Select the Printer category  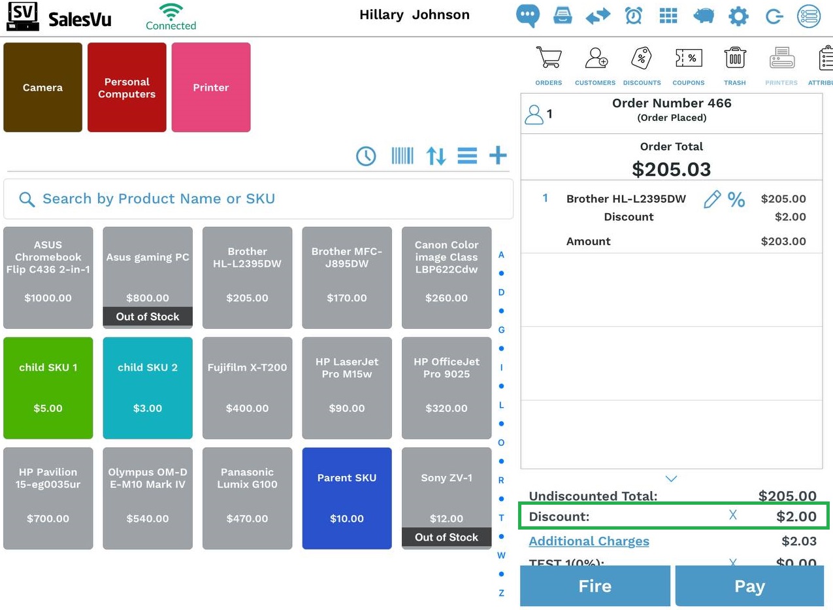[x=211, y=88]
